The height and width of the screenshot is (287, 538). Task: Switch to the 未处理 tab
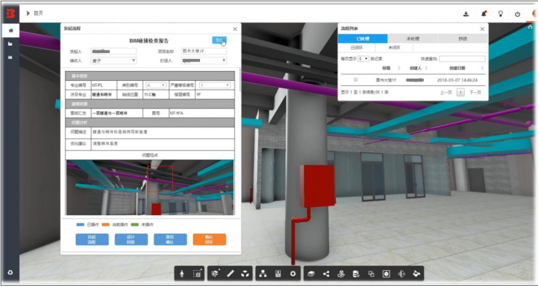coord(413,39)
